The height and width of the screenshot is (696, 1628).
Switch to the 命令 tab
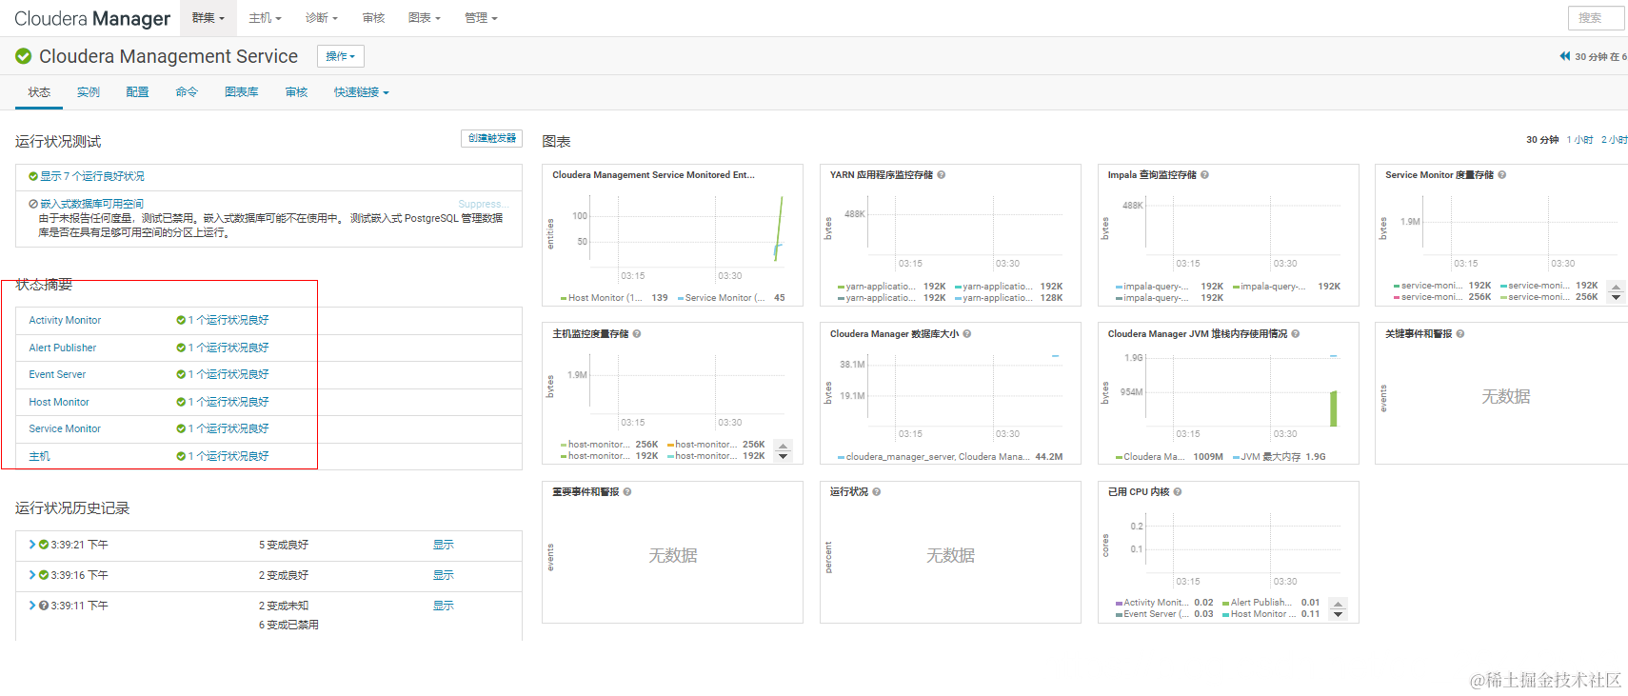click(x=187, y=92)
